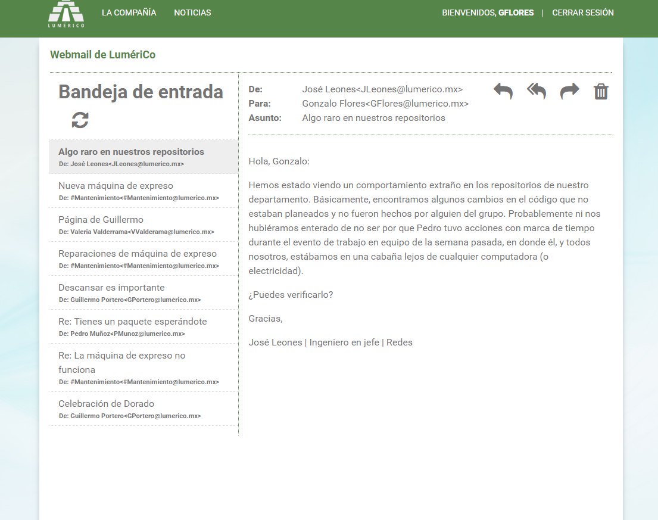This screenshot has height=520, width=658.
Task: Open the Webmail de LumériCo heading link
Action: tap(103, 55)
